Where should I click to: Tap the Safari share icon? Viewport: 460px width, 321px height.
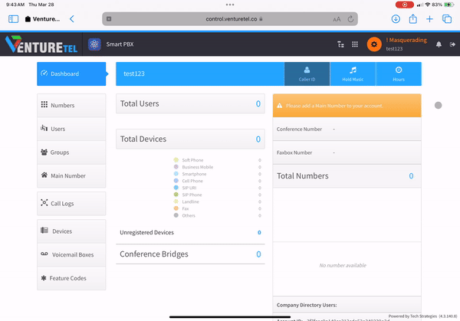[x=413, y=18]
